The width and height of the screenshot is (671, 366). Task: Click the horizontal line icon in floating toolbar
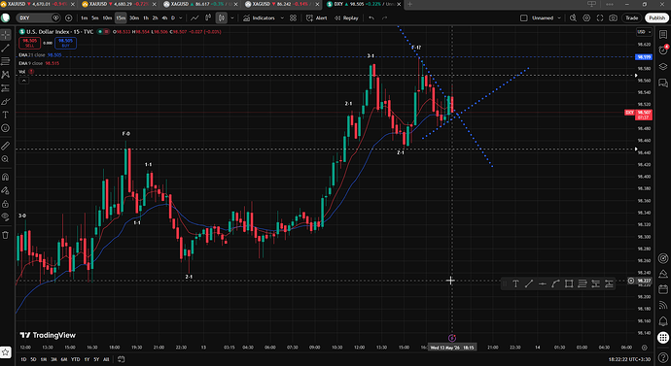click(x=543, y=283)
